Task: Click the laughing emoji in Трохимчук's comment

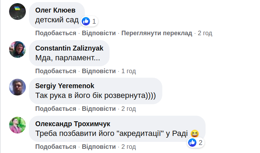Action: 195,133
